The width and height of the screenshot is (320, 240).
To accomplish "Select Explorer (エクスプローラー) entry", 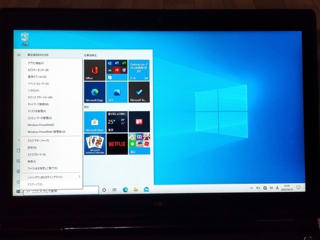I will (51, 154).
